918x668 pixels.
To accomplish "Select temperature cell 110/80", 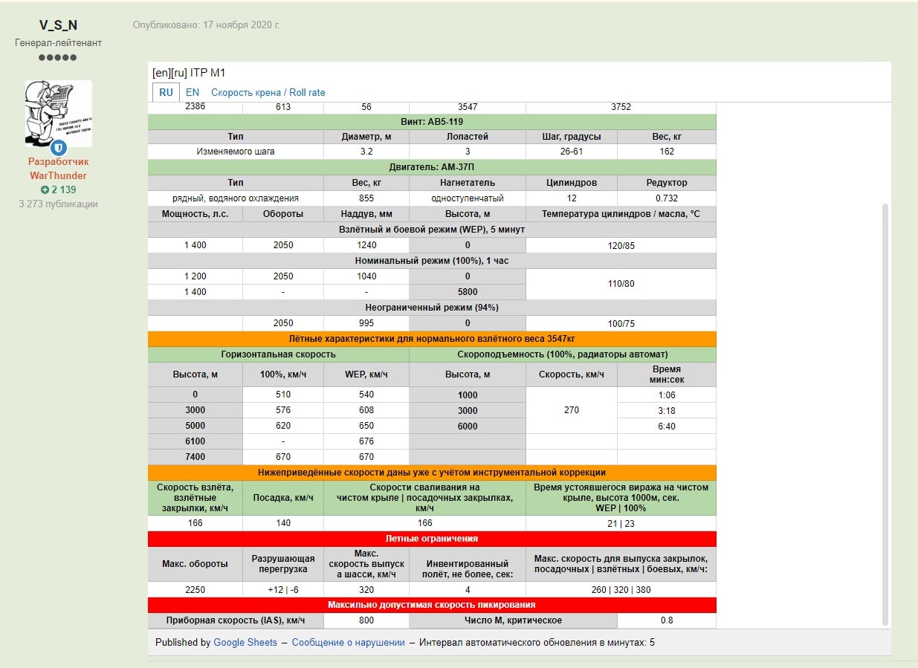I will 621,284.
